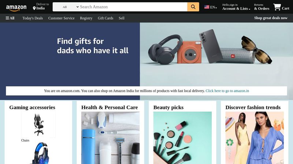Image resolution: width=293 pixels, height=164 pixels.
Task: Open the Beauty picks makeup image
Action: pos(182,138)
